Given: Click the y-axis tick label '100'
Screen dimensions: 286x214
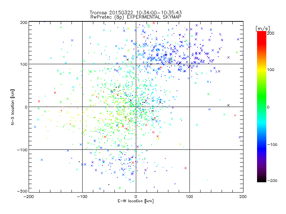Looking at the screenshot, I should (24, 64).
